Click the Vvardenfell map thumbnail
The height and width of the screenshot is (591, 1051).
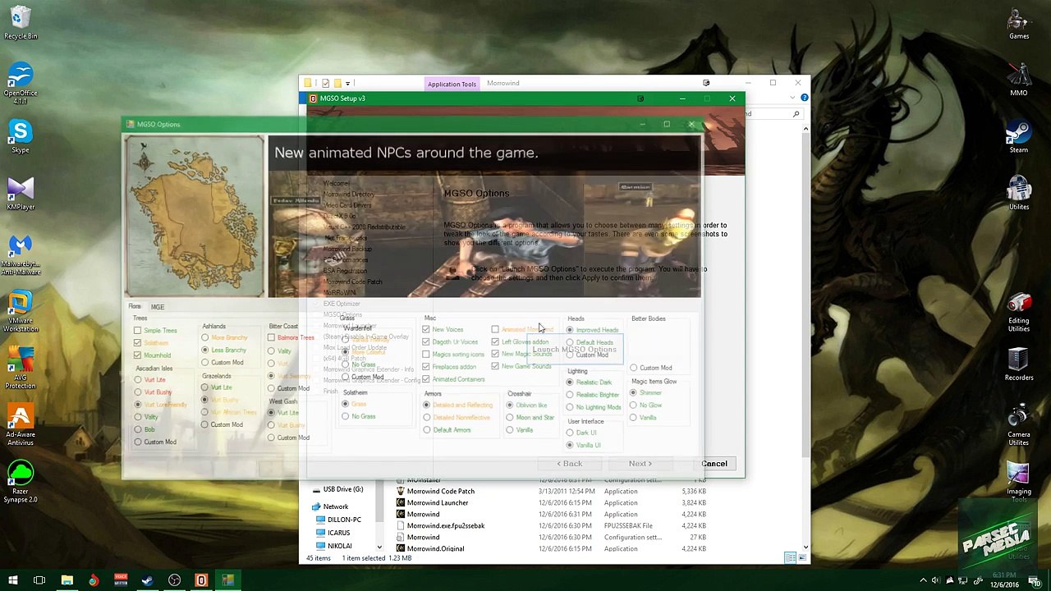click(195, 218)
